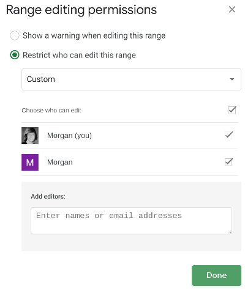Image resolution: width=245 pixels, height=289 pixels.
Task: Focus the 'Enter names or email addresses' field
Action: point(132,221)
